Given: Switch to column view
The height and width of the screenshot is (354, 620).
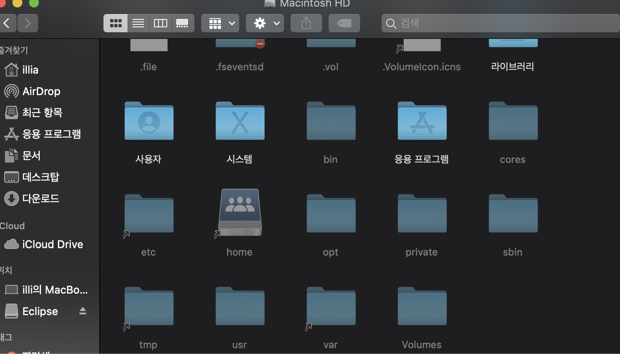Looking at the screenshot, I should pyautogui.click(x=161, y=23).
